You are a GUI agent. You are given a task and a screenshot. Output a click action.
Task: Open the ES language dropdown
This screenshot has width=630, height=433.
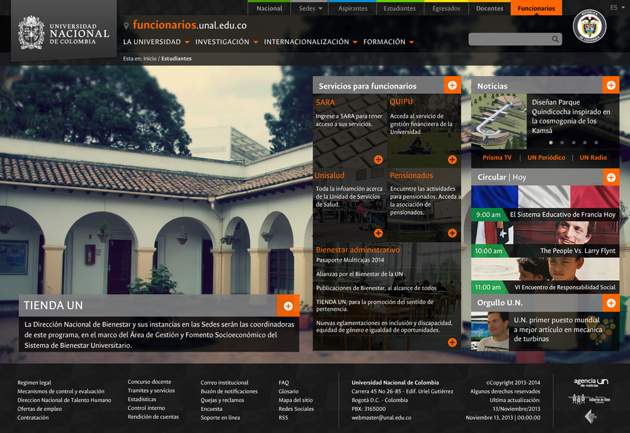click(617, 8)
